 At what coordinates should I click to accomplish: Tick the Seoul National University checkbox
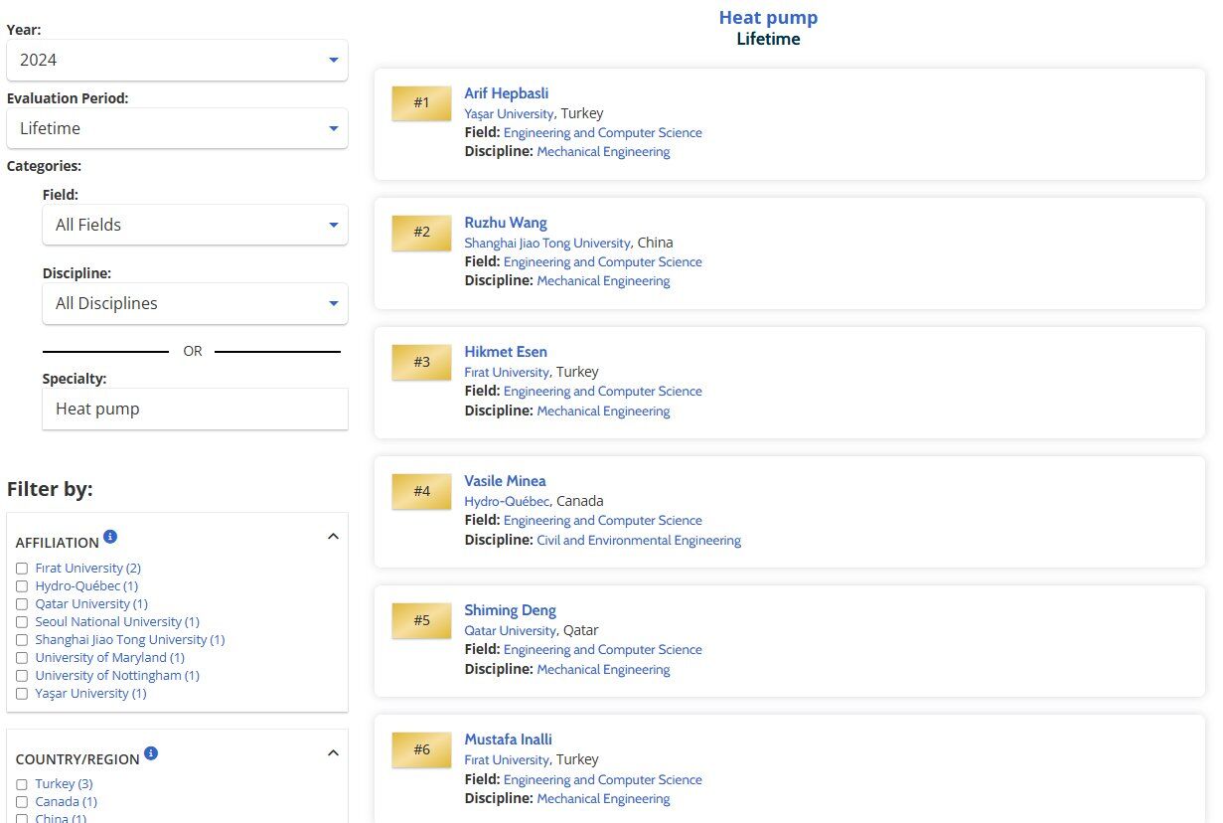pyautogui.click(x=22, y=622)
